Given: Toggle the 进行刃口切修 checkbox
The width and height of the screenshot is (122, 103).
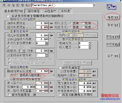Looking at the screenshot, I should pos(9,47).
